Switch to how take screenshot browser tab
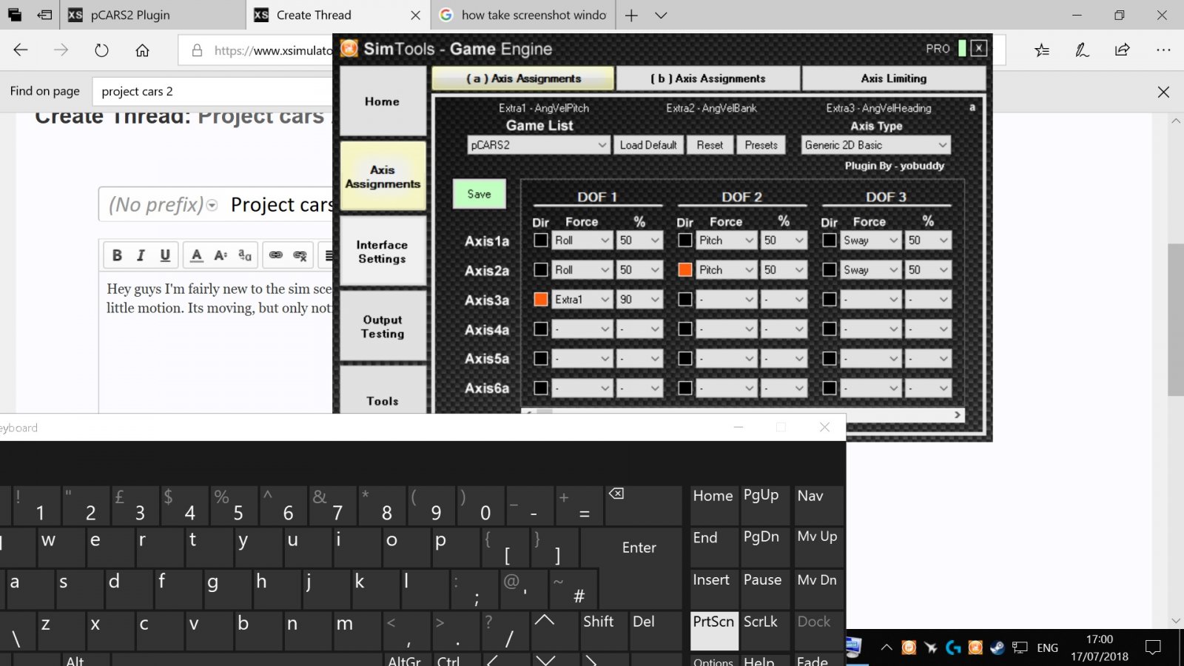Viewport: 1184px width, 666px height. click(524, 15)
